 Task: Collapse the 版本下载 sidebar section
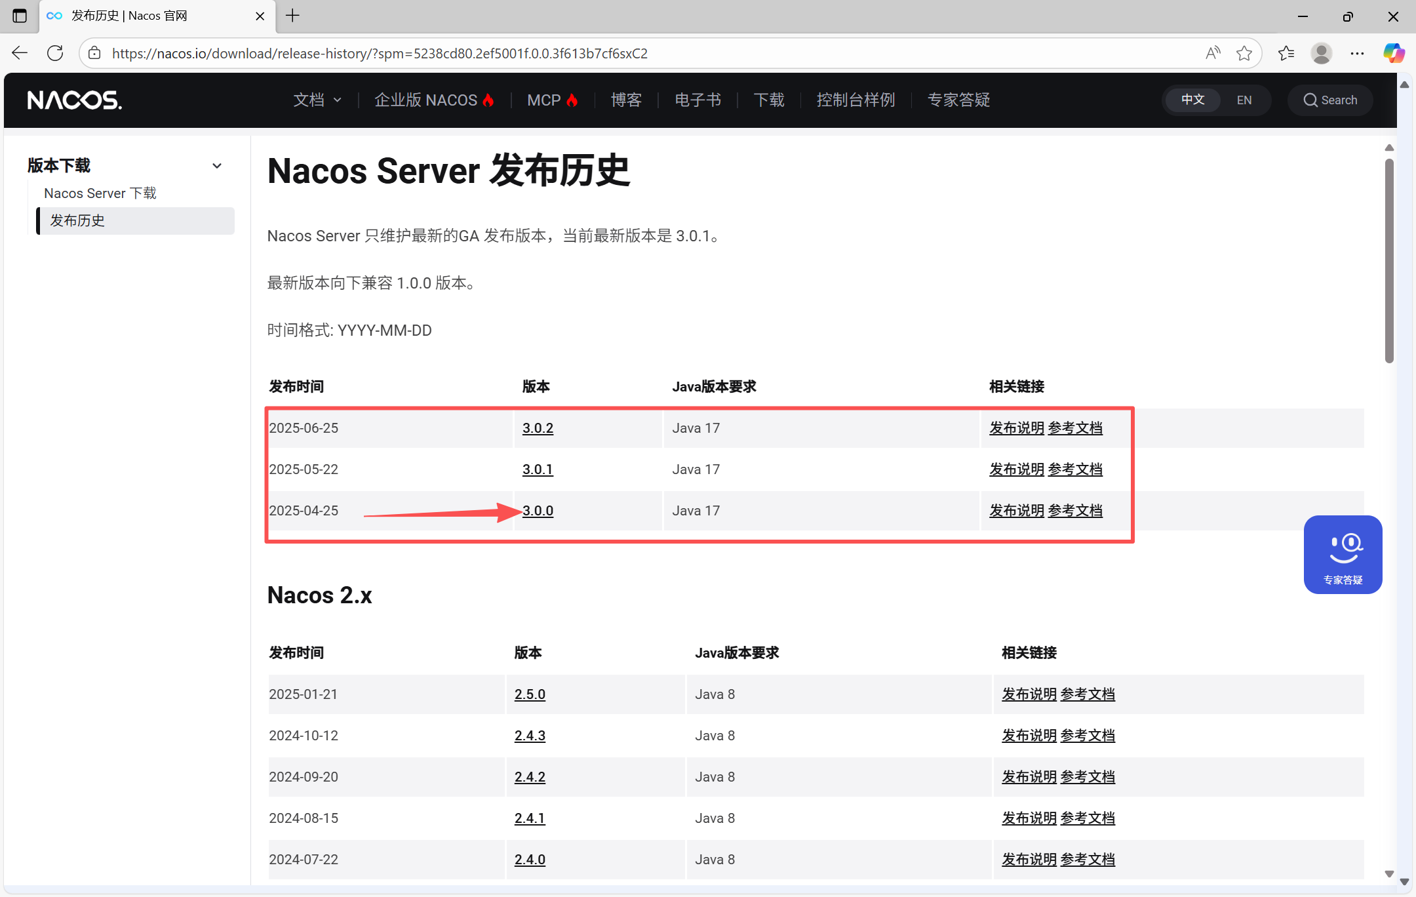click(x=217, y=166)
